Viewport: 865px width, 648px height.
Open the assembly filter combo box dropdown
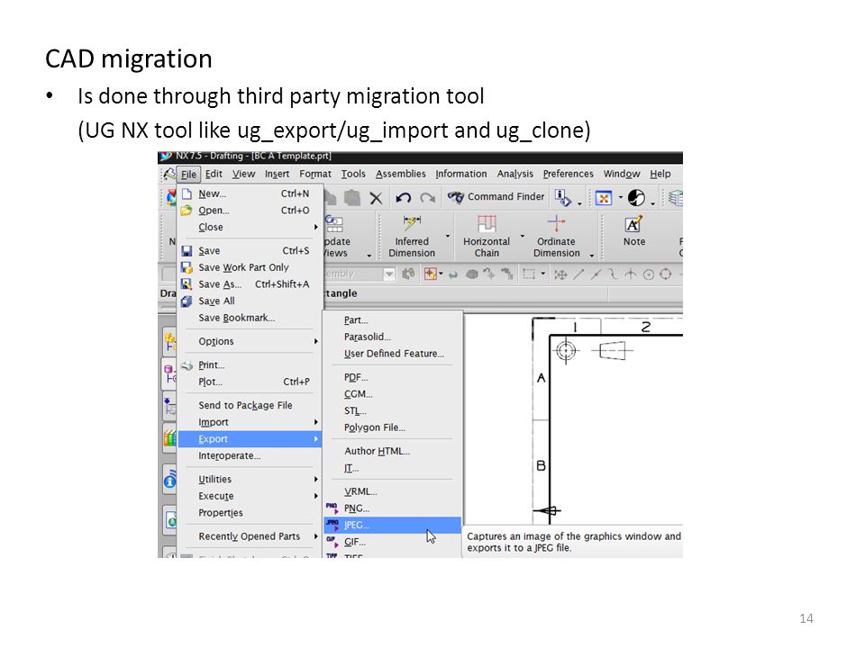pos(389,274)
